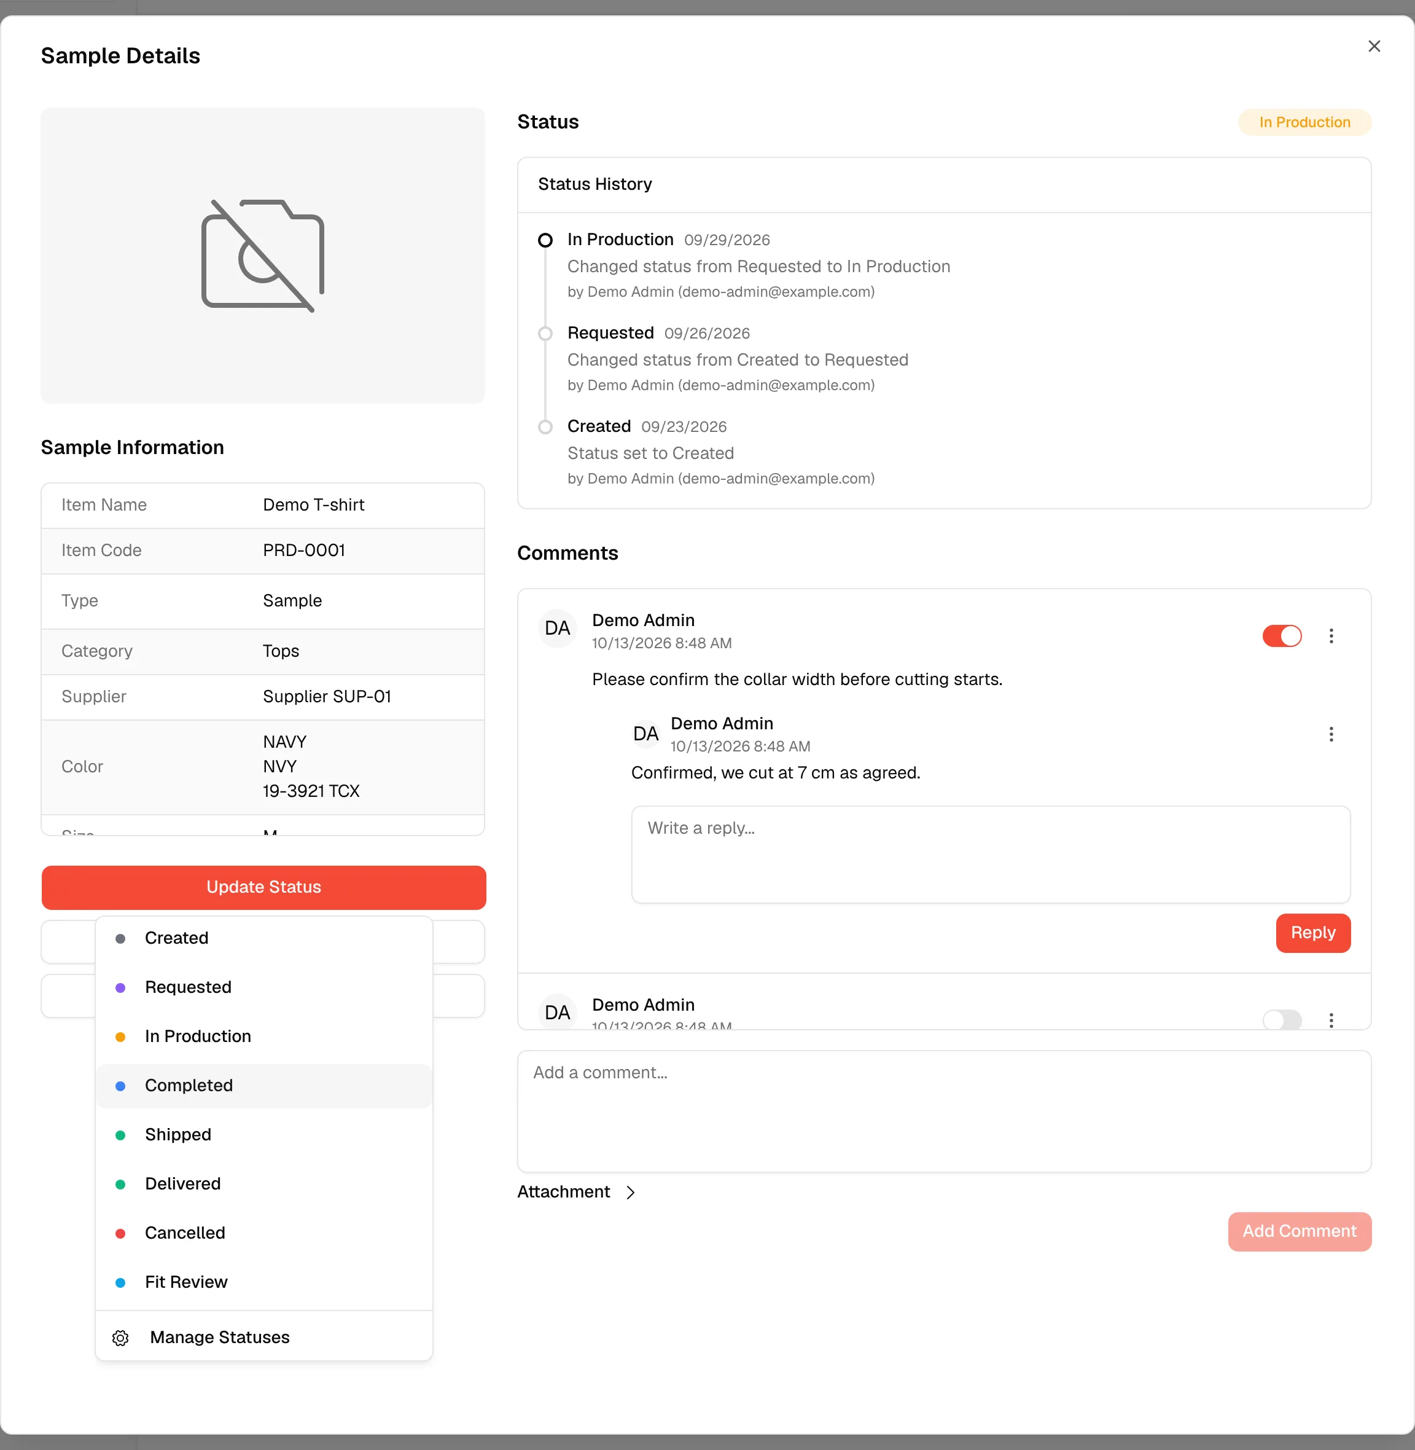Expand the Attachment section chevron
Screen dimensions: 1415x1450
630,1192
